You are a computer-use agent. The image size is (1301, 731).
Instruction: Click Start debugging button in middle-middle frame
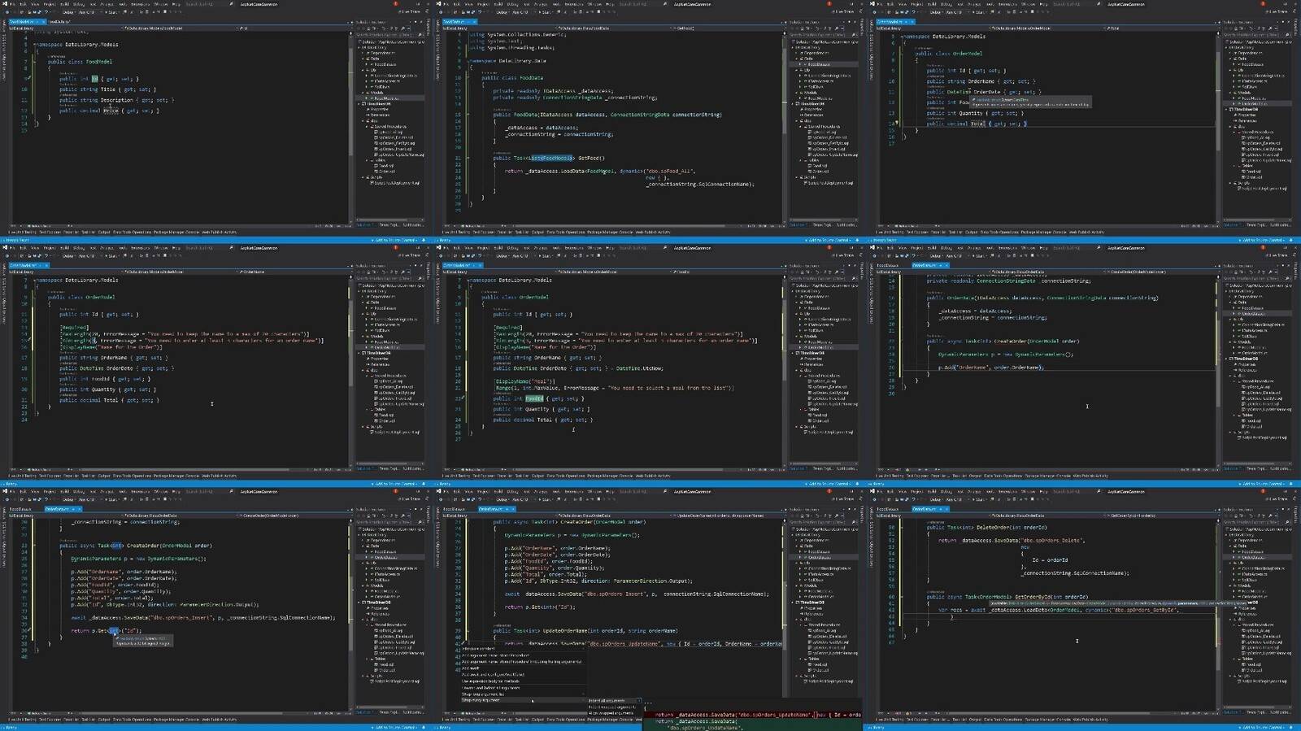click(x=545, y=255)
